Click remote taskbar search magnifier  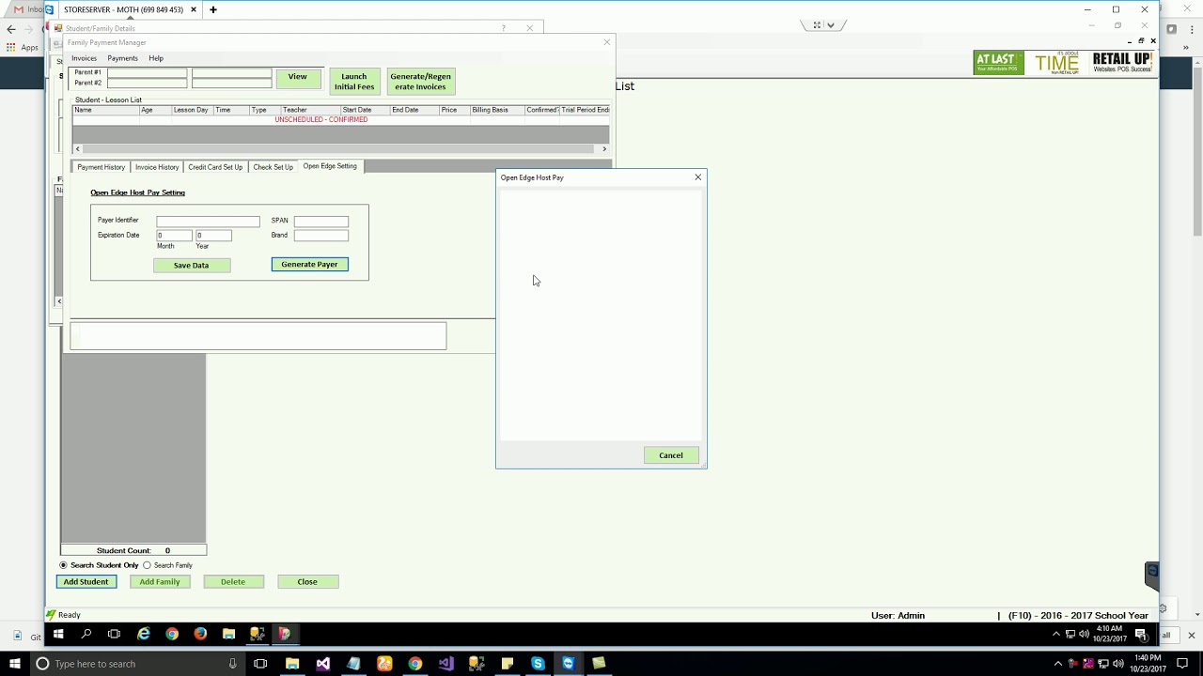point(86,634)
